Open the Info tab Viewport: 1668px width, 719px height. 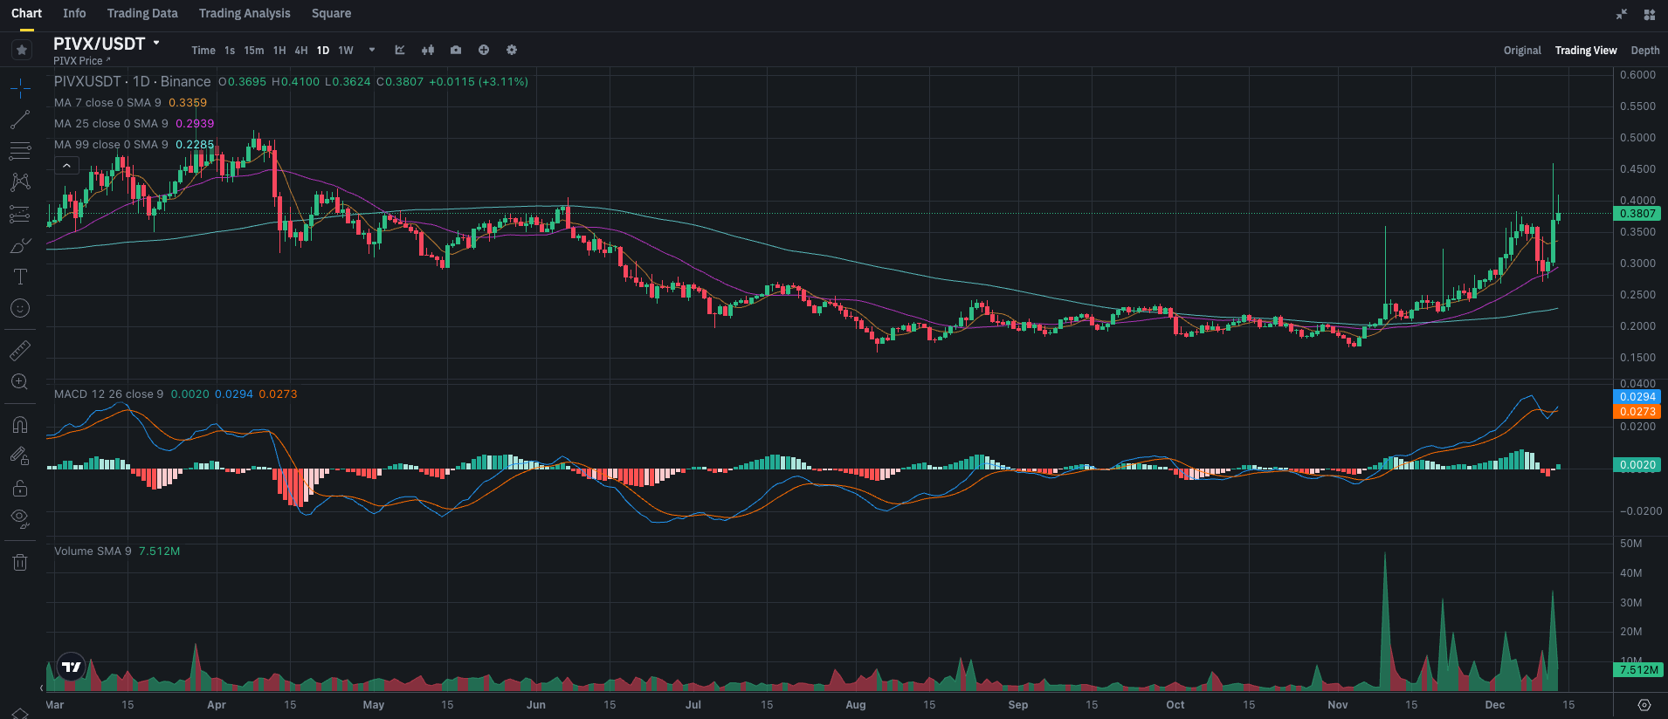74,13
